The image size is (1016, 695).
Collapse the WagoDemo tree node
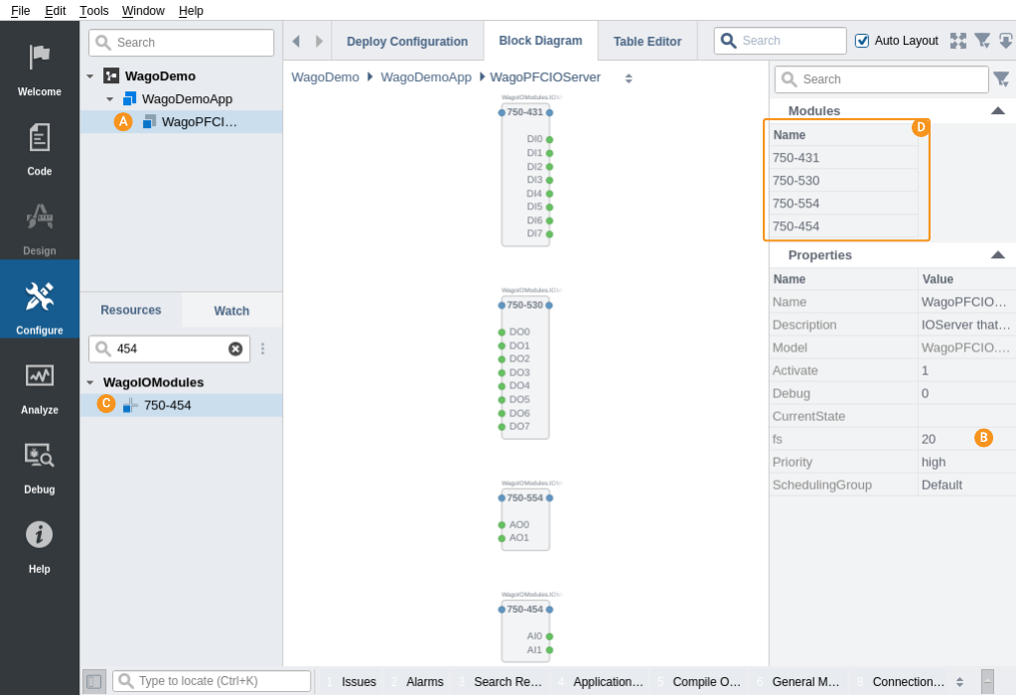(x=90, y=76)
